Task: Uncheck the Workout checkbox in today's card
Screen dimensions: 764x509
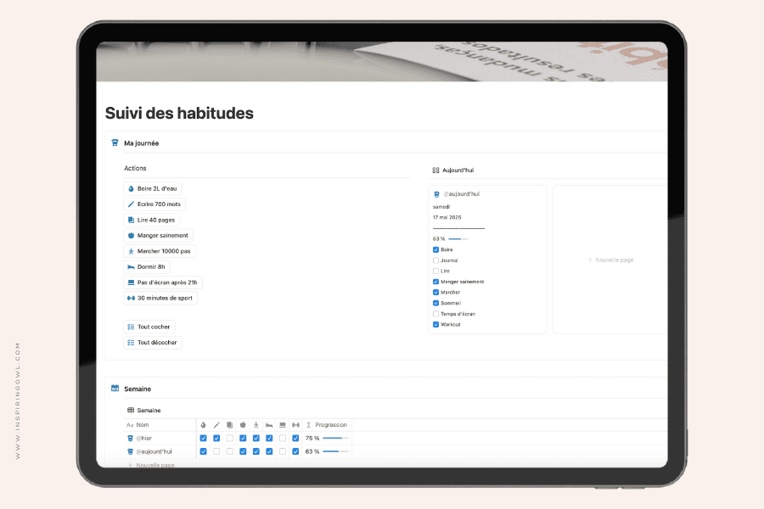Action: pos(436,324)
